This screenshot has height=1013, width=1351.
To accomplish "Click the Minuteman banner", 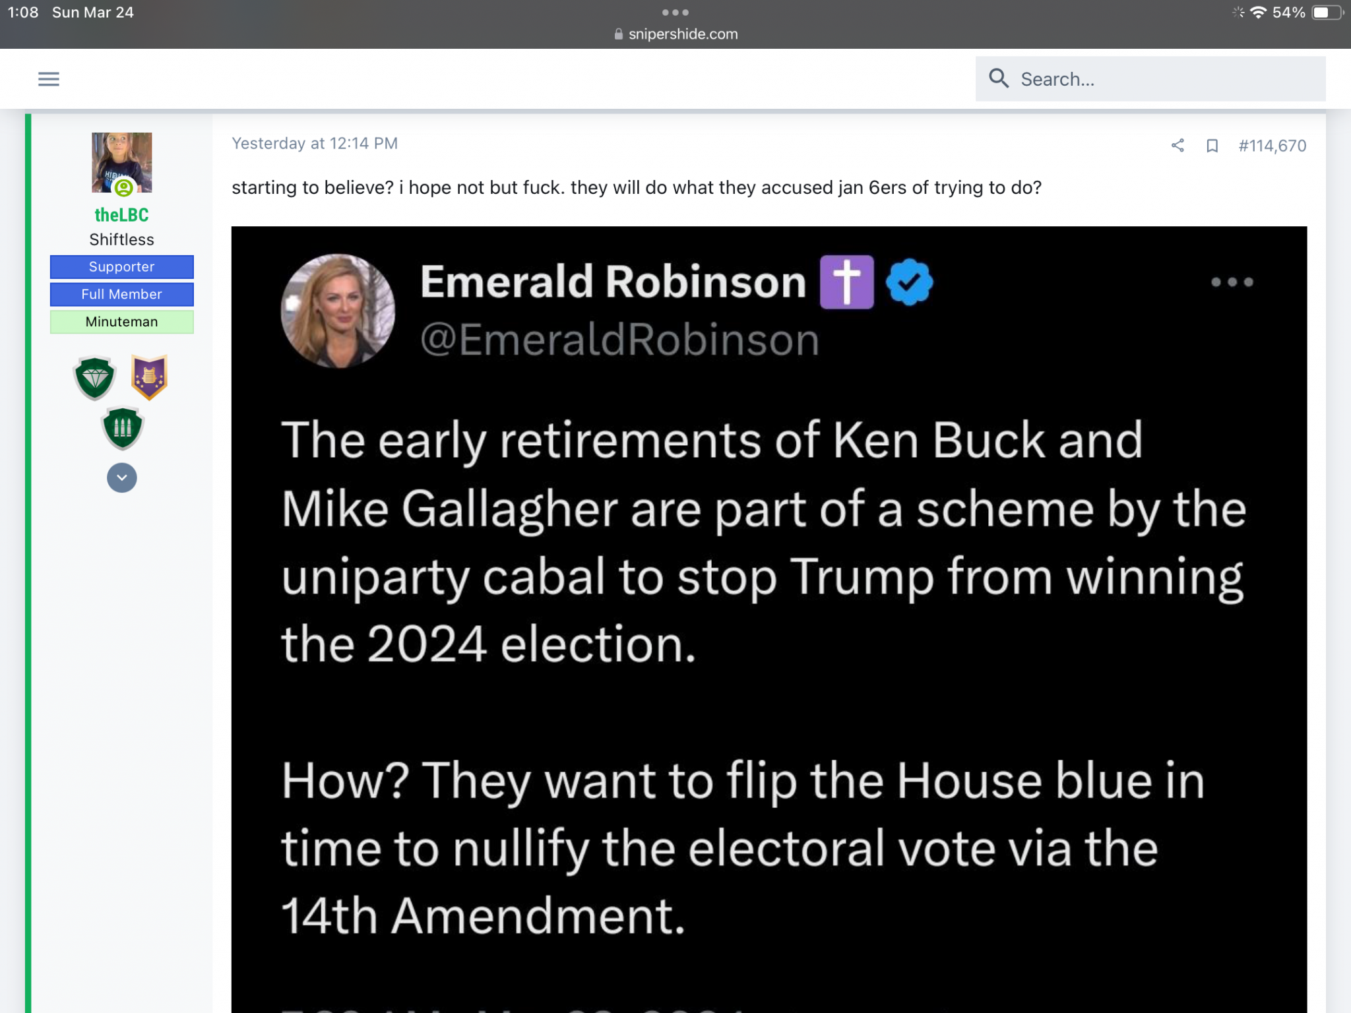I will 122,322.
